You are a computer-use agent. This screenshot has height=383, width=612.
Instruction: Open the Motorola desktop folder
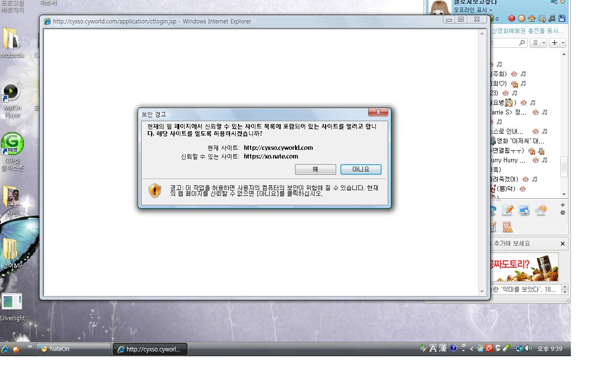12,43
